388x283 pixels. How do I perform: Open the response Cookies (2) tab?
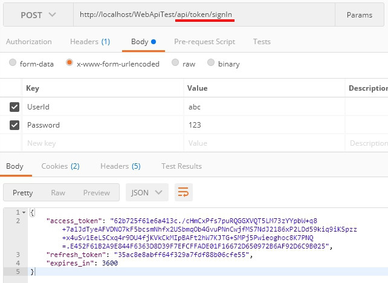60,166
